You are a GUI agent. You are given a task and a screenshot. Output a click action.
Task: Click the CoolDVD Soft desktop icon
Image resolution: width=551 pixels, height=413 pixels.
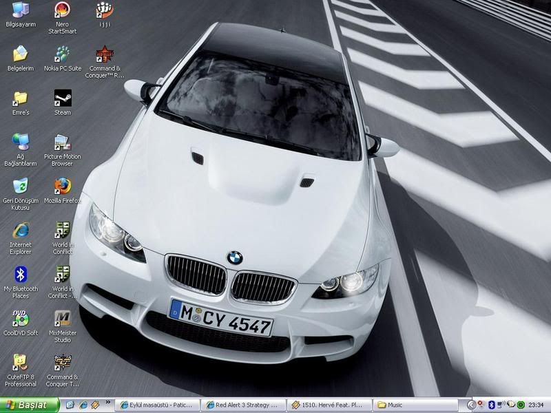[21, 319]
